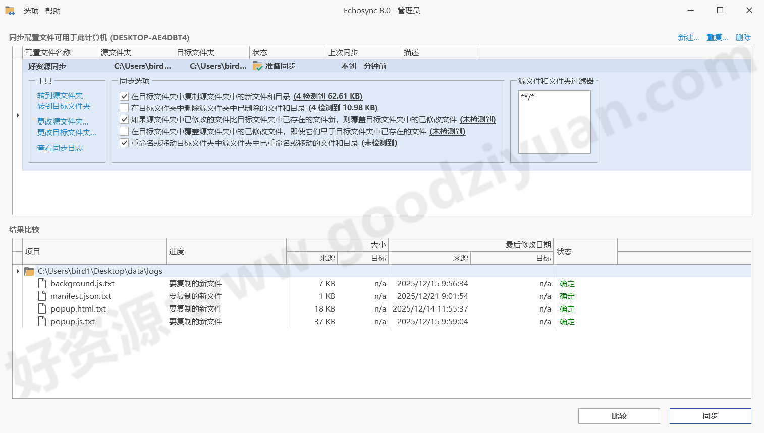Create a new profile via 新建... link
The image size is (764, 433).
pyautogui.click(x=688, y=37)
